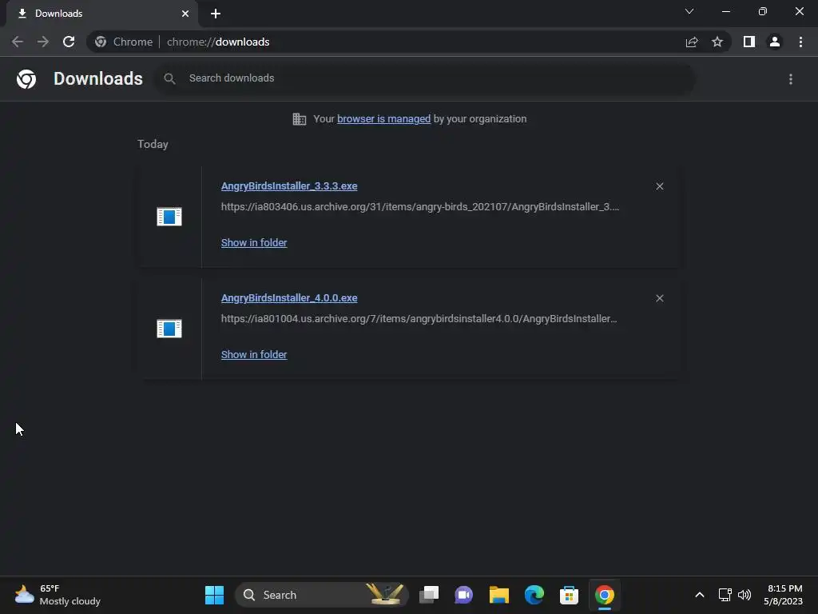The image size is (818, 614).
Task: Click the taskbar Search box
Action: [x=322, y=595]
